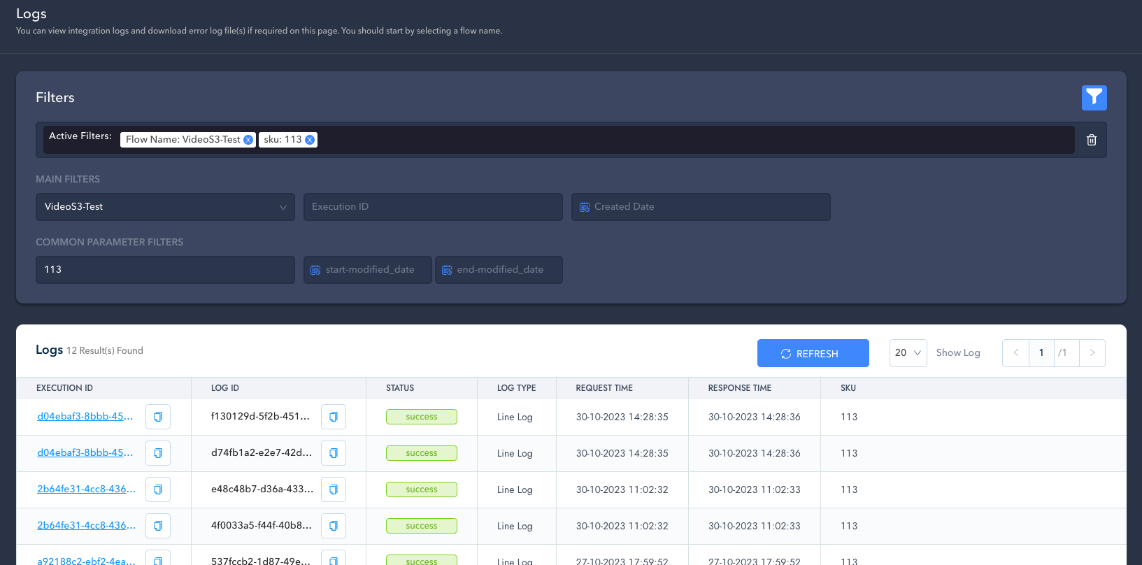Copy log ID f130129d-5f2b-451
The height and width of the screenshot is (565, 1142).
[334, 417]
